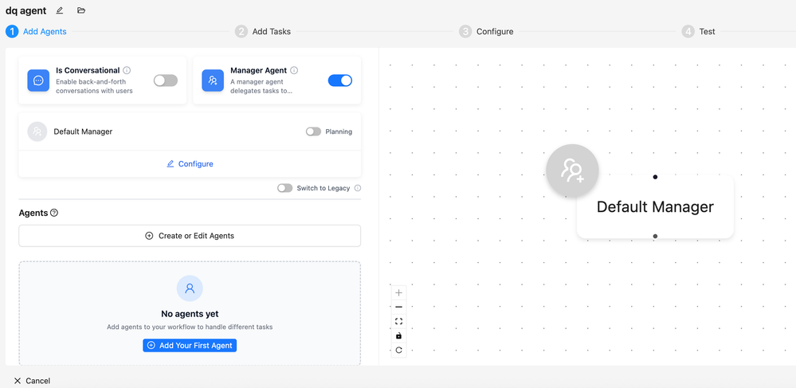
Task: Click Cancel at the bottom left
Action: click(x=32, y=381)
